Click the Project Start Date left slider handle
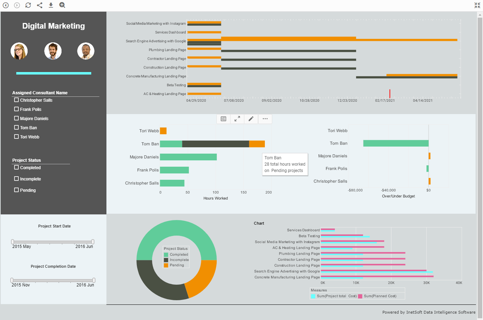Viewport: 483px width, 320px height. (x=13, y=242)
